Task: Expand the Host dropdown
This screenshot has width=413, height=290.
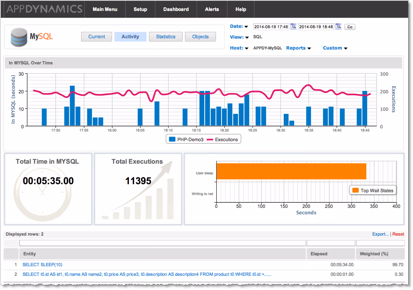Action: pos(239,48)
